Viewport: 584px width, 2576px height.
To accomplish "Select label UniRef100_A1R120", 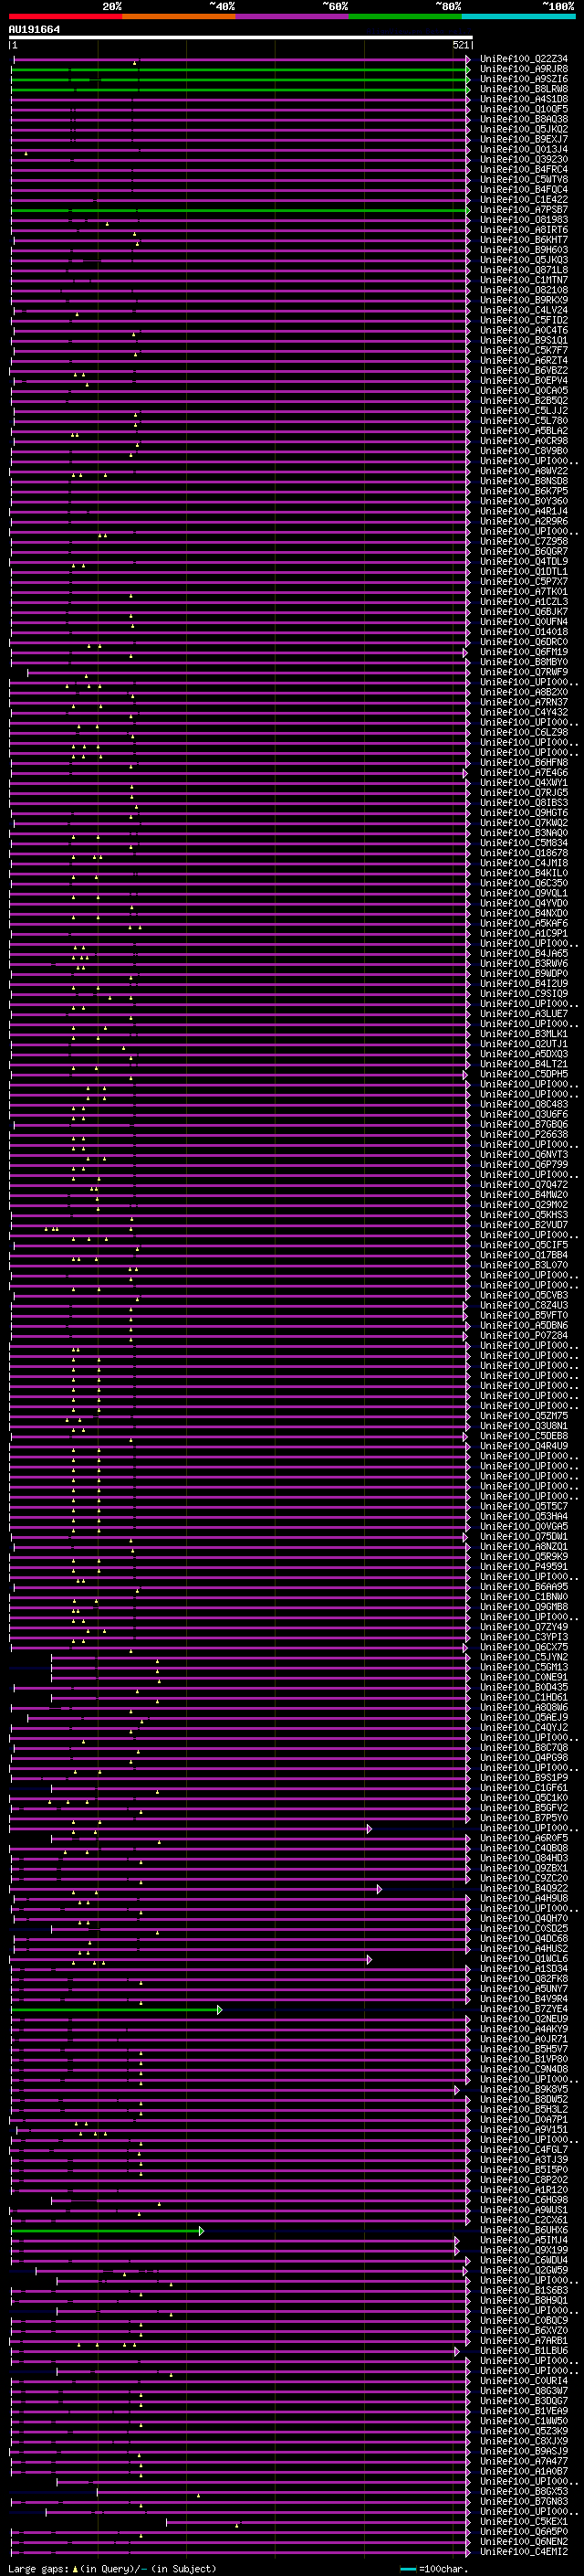I will coord(524,2189).
